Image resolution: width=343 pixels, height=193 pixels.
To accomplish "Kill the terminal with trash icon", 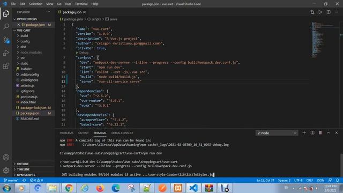I will point(320,133).
